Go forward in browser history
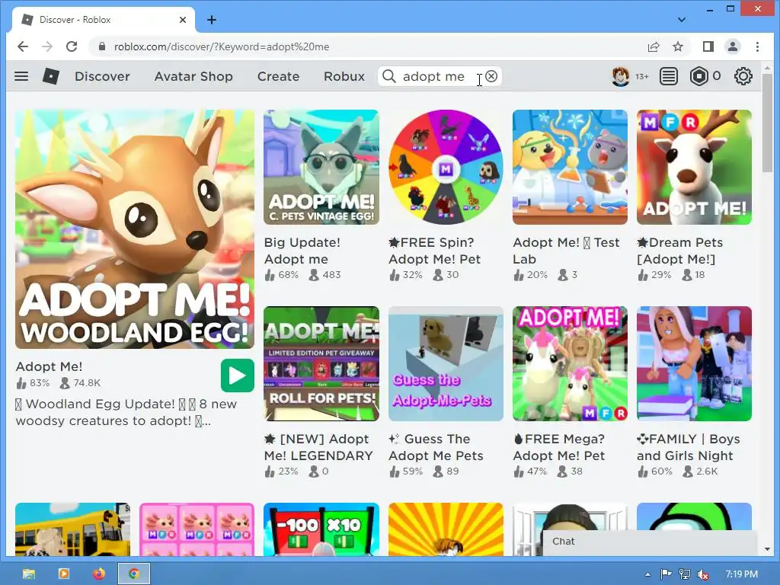 (x=47, y=46)
